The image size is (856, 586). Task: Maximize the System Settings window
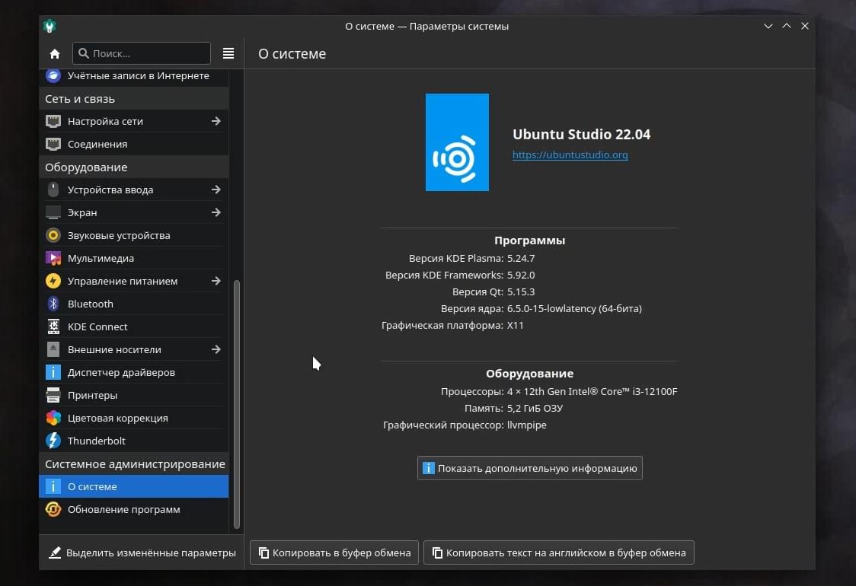tap(787, 26)
